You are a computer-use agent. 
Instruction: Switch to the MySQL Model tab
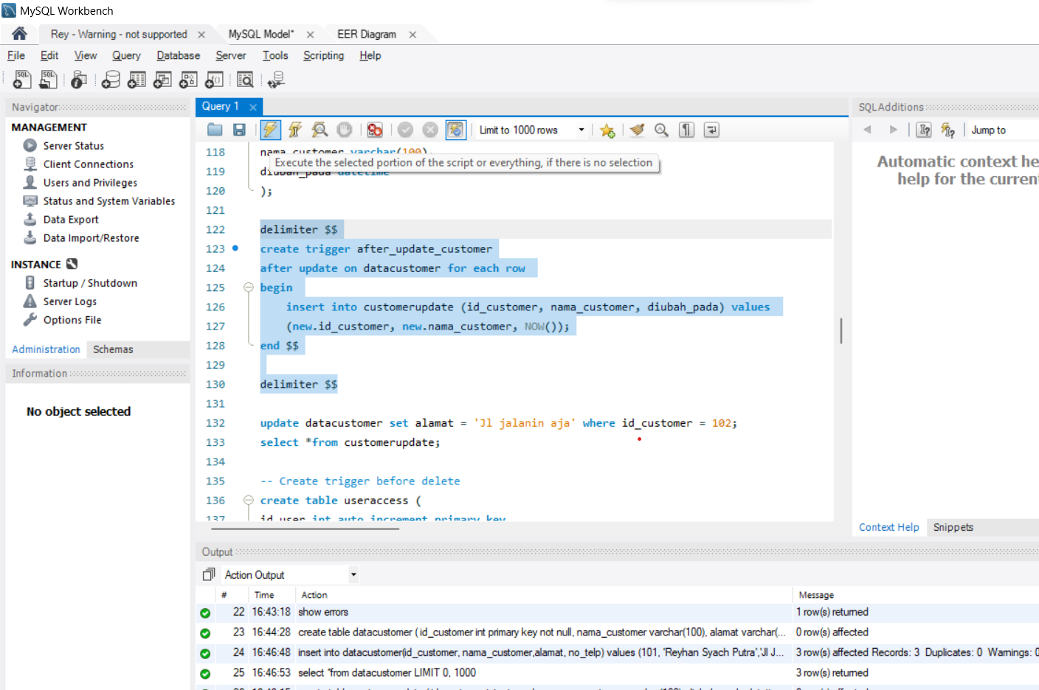[x=261, y=34]
